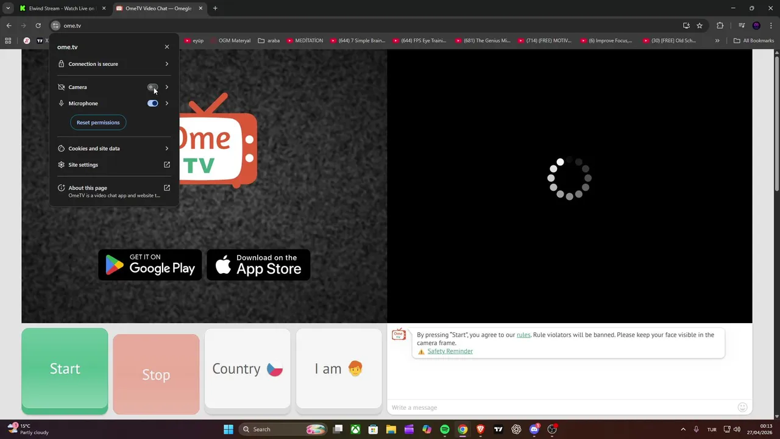Open the All Bookmarks folder

click(754, 41)
